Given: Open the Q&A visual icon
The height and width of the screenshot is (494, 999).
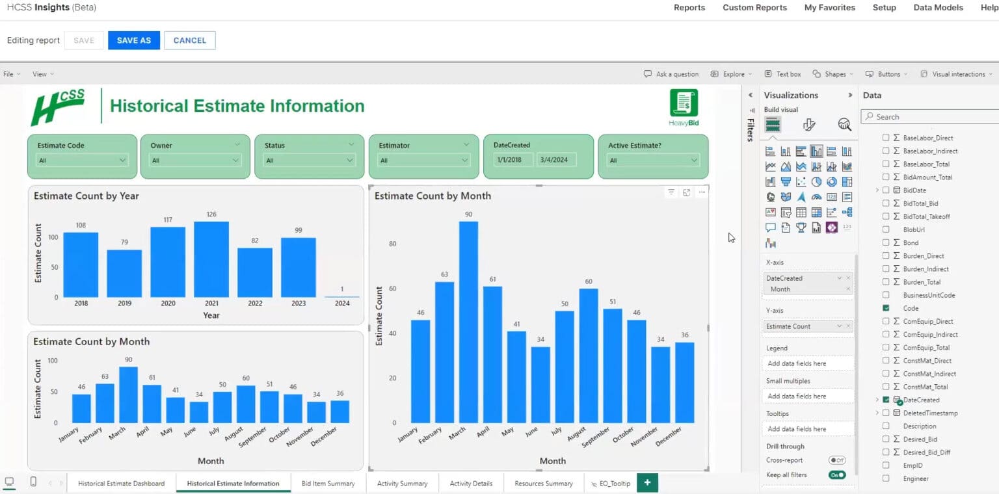Looking at the screenshot, I should (x=770, y=227).
